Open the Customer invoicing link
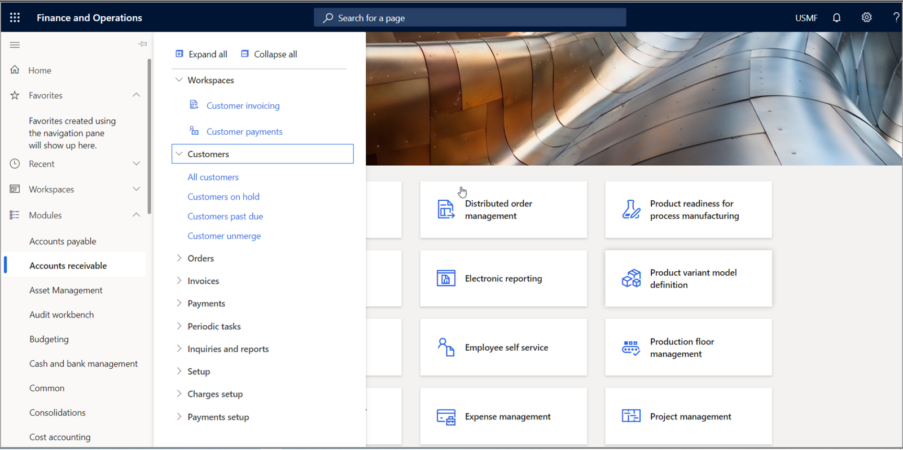Viewport: 903px width, 450px height. [x=243, y=105]
